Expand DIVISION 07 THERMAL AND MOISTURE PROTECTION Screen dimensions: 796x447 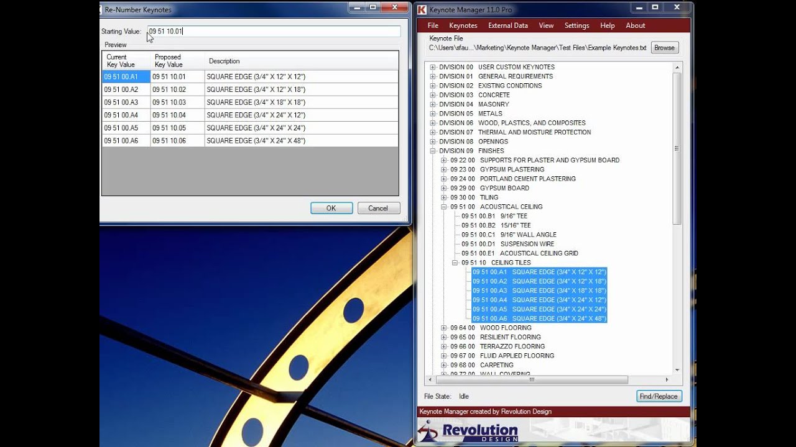(x=433, y=132)
